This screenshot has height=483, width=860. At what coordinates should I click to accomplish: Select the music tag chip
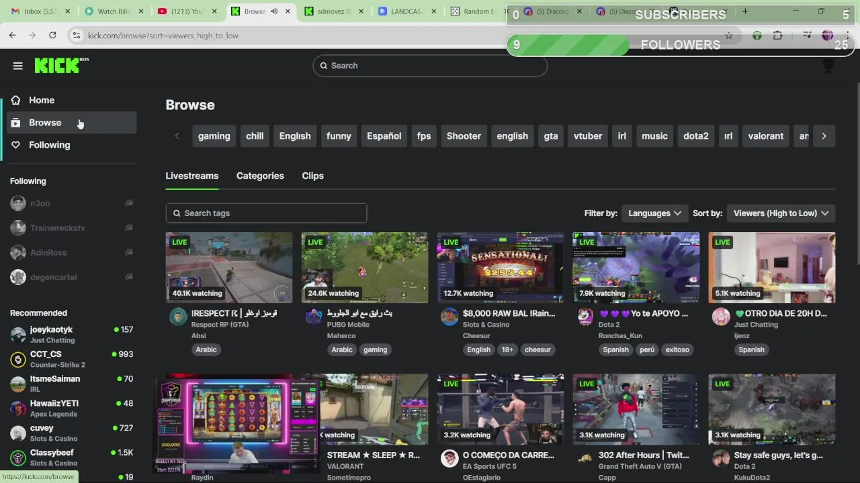pyautogui.click(x=654, y=136)
